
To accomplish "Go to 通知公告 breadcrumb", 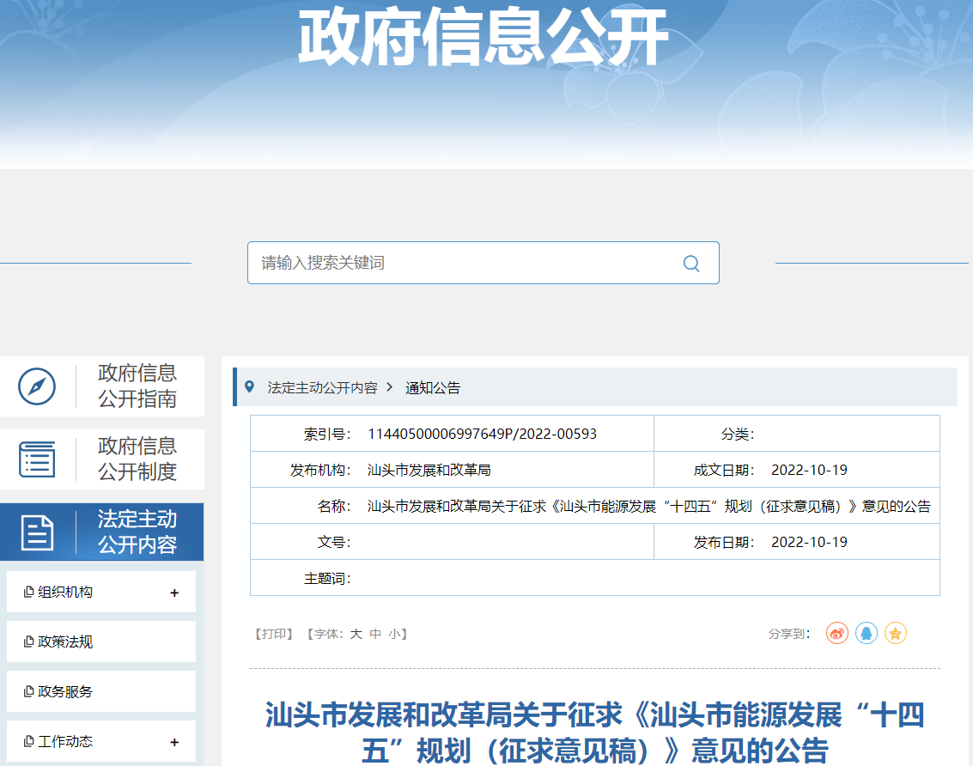I will [433, 388].
